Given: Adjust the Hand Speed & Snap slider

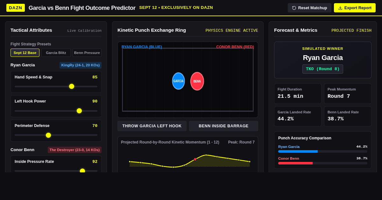Looking at the screenshot, I should click(x=56, y=86).
